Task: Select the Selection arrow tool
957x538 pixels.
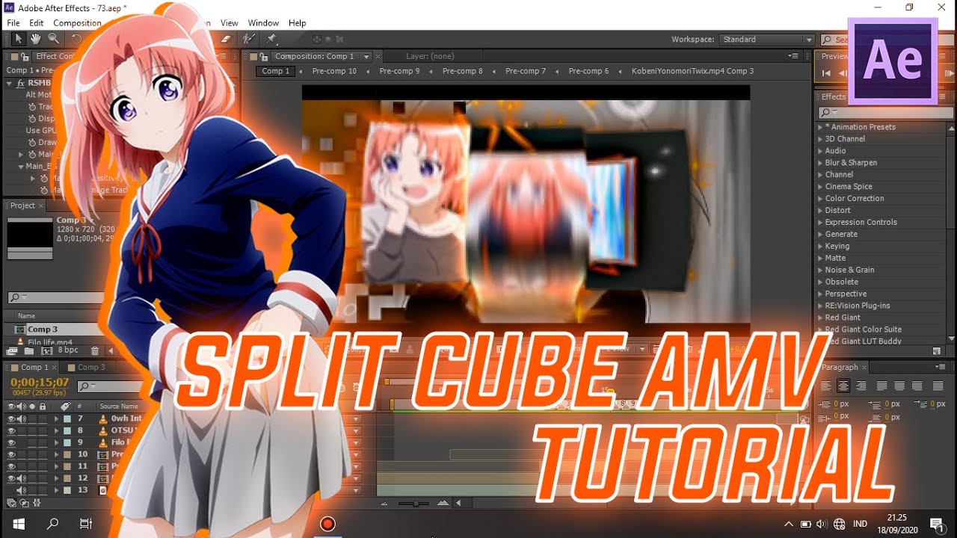Action: pos(19,39)
